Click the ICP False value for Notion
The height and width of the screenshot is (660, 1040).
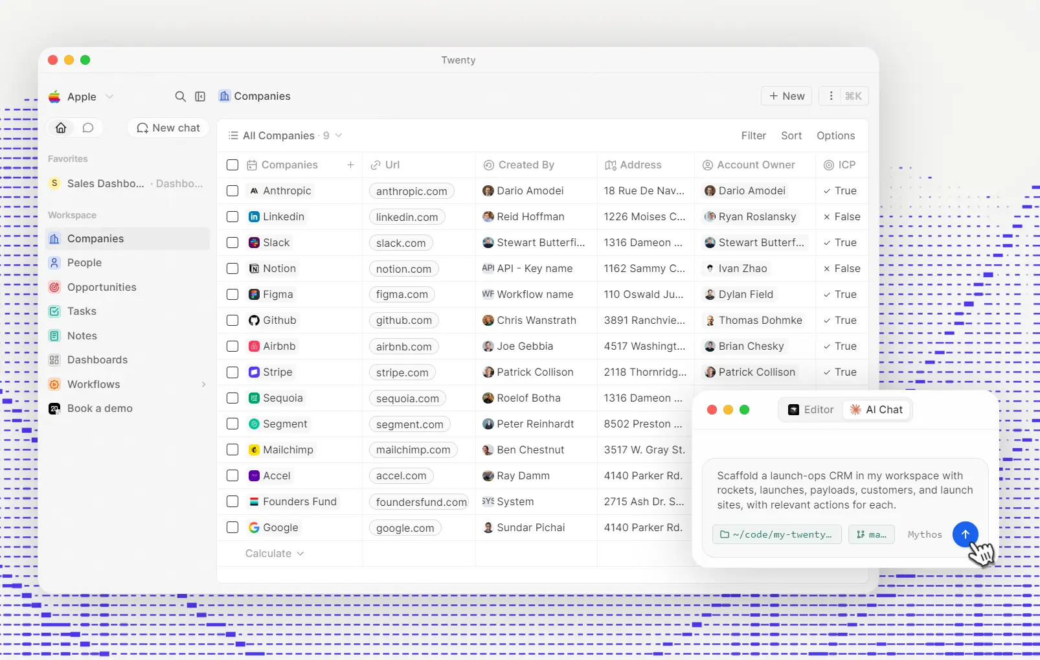click(841, 269)
